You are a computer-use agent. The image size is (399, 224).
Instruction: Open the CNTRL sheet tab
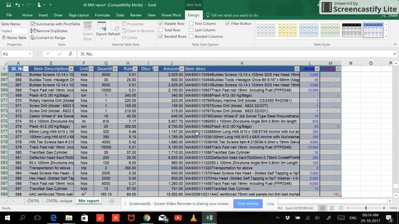coord(33,201)
